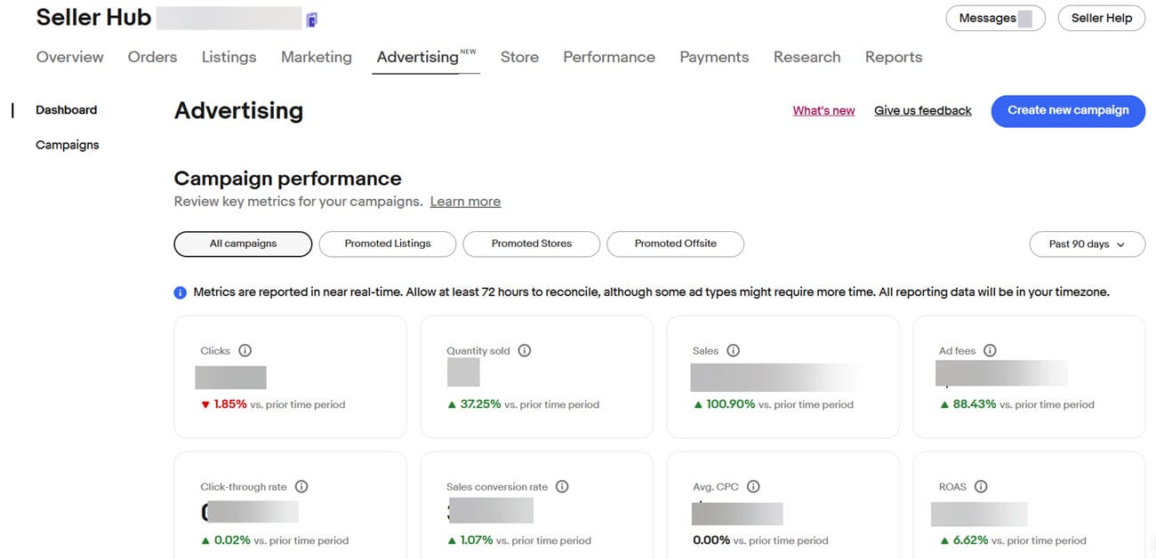Click the Campaign performance heading
Viewport: 1156px width, 559px height.
pyautogui.click(x=288, y=178)
